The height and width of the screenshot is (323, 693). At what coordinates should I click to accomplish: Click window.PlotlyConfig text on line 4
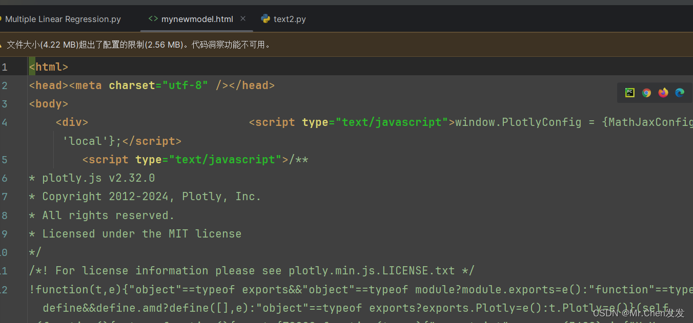pyautogui.click(x=518, y=122)
